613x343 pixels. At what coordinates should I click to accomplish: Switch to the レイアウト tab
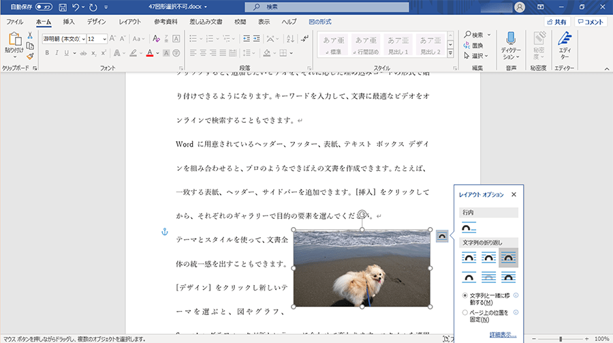pos(130,22)
